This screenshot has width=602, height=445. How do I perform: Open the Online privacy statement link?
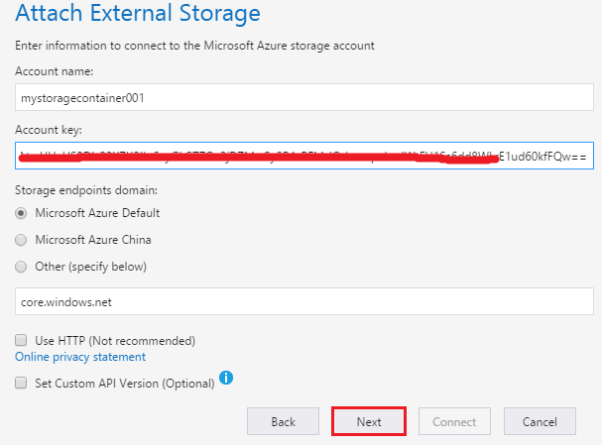(80, 357)
